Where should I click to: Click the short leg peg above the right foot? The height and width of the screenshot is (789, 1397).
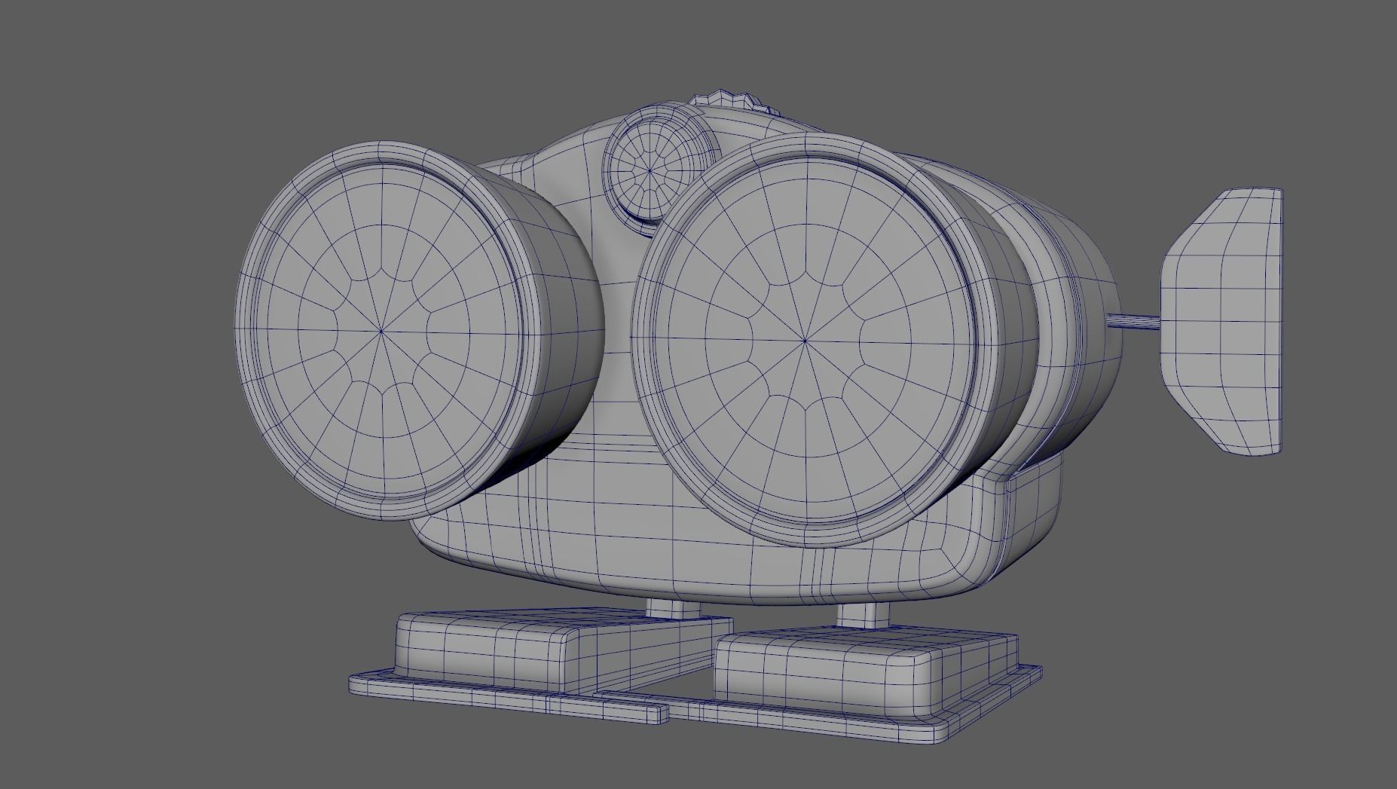864,615
